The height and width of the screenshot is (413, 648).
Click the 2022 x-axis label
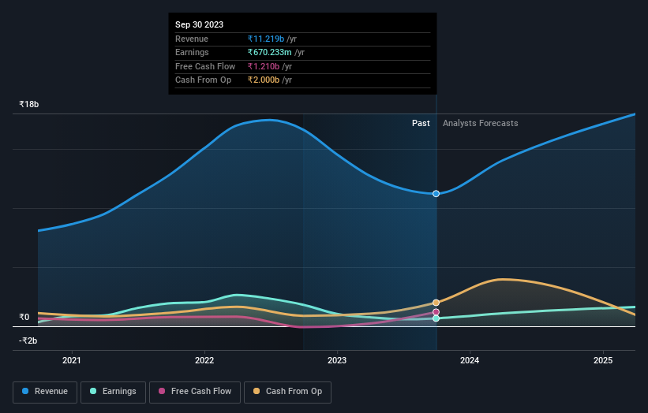point(204,360)
